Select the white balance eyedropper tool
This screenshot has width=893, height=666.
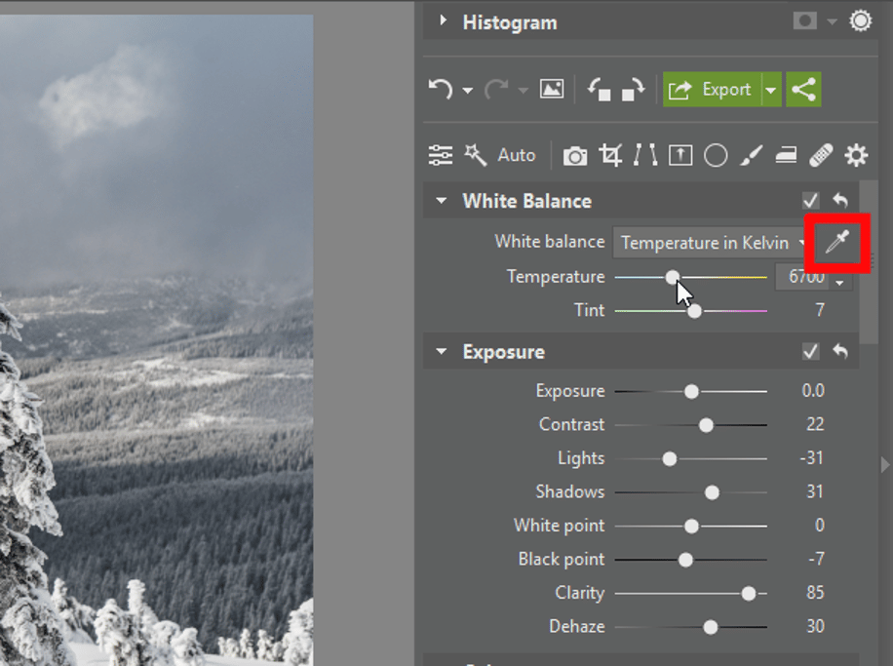click(x=837, y=243)
